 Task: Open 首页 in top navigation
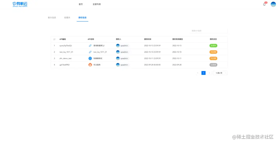coord(81,4)
